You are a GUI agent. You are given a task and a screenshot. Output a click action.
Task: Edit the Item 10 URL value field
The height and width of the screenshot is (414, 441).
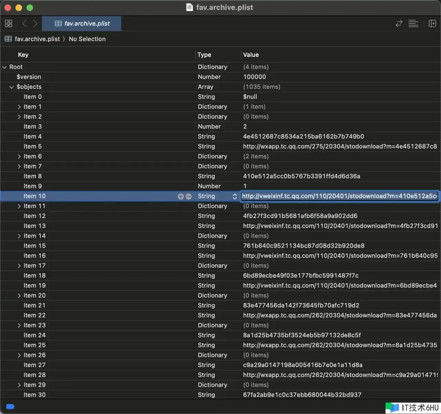[x=339, y=196]
